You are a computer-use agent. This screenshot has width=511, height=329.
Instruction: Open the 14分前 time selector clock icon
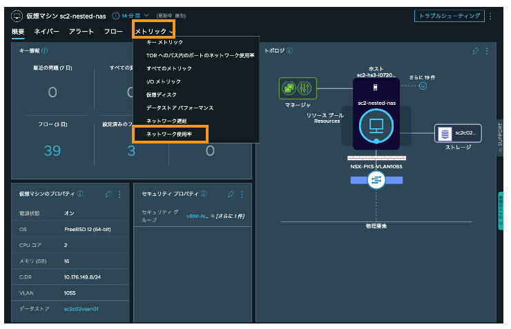(x=115, y=16)
